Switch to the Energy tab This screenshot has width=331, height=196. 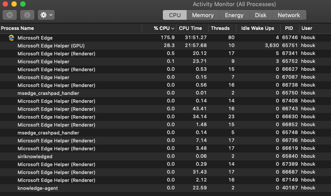[234, 15]
